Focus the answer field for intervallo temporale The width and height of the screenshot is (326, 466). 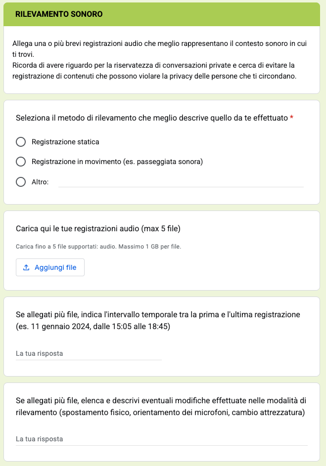click(x=89, y=354)
